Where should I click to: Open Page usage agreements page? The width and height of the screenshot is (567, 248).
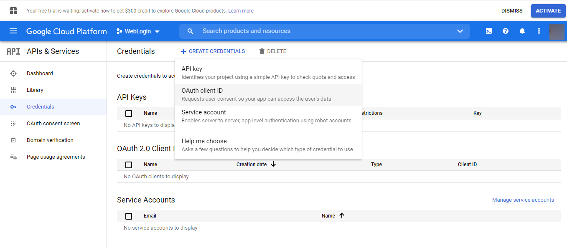(53, 157)
